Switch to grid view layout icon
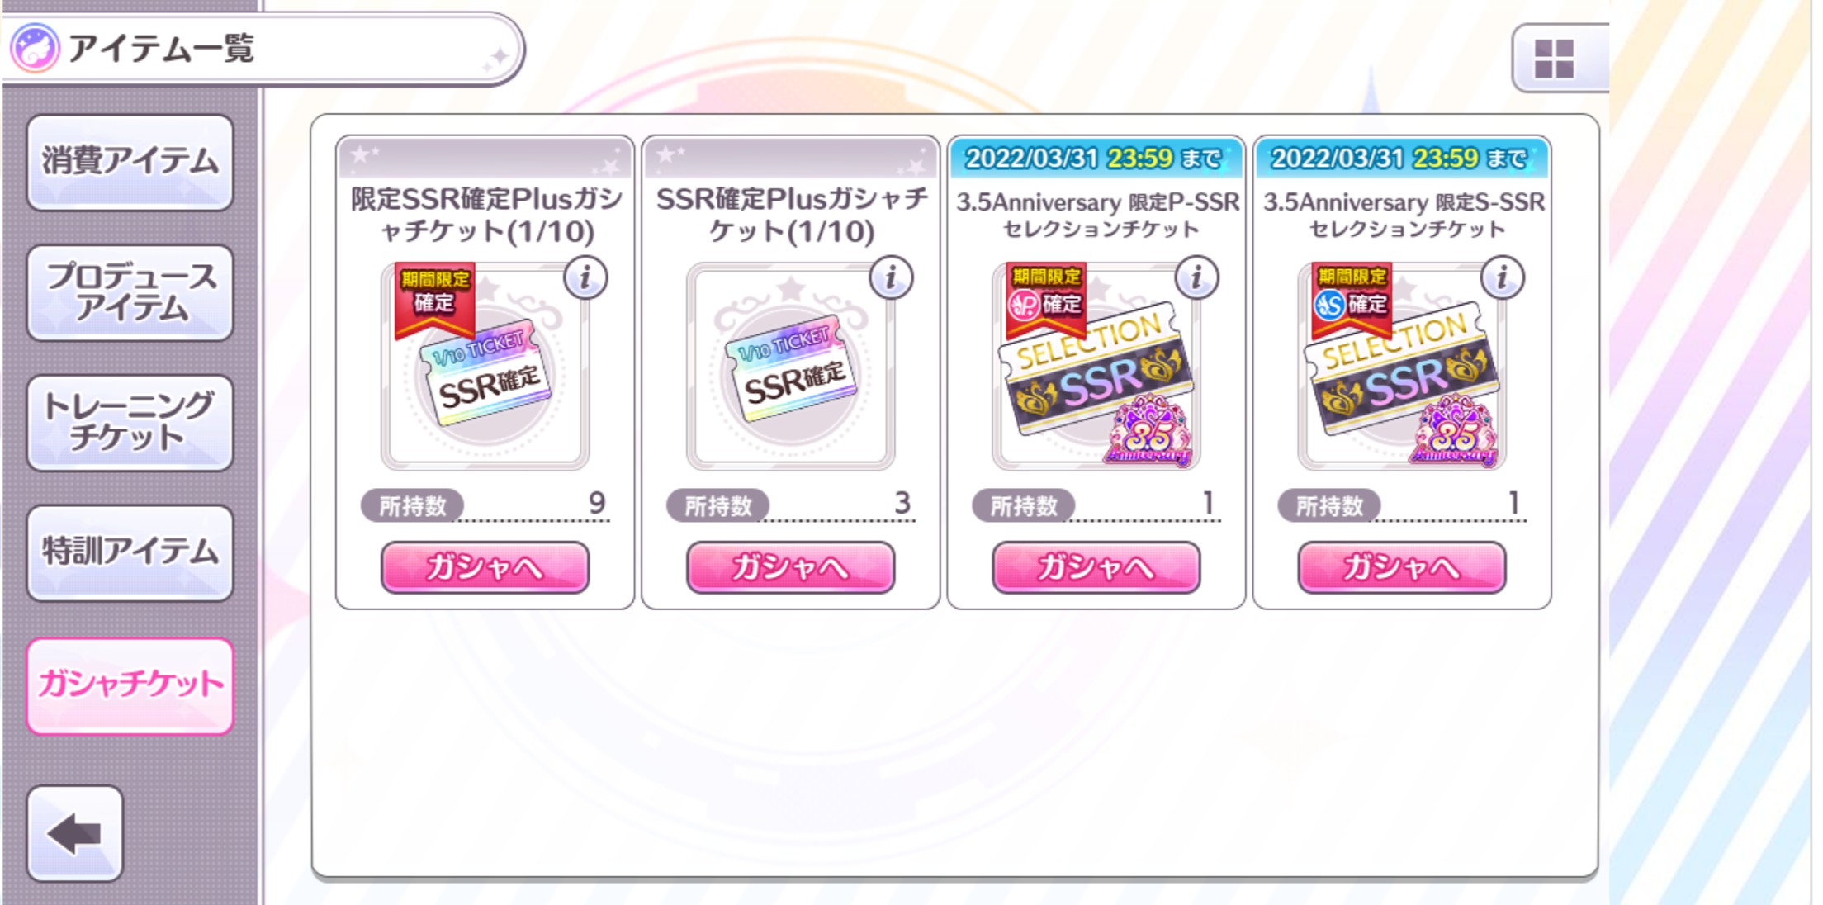This screenshot has height=905, width=1823. coord(1555,59)
